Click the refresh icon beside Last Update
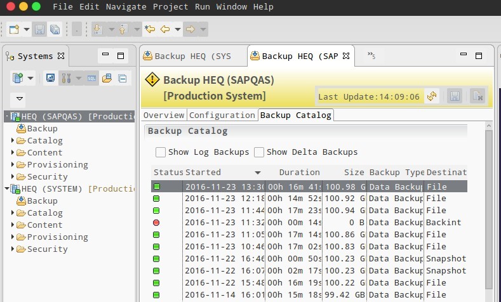Screen dimensions: 501x302 (x=432, y=96)
